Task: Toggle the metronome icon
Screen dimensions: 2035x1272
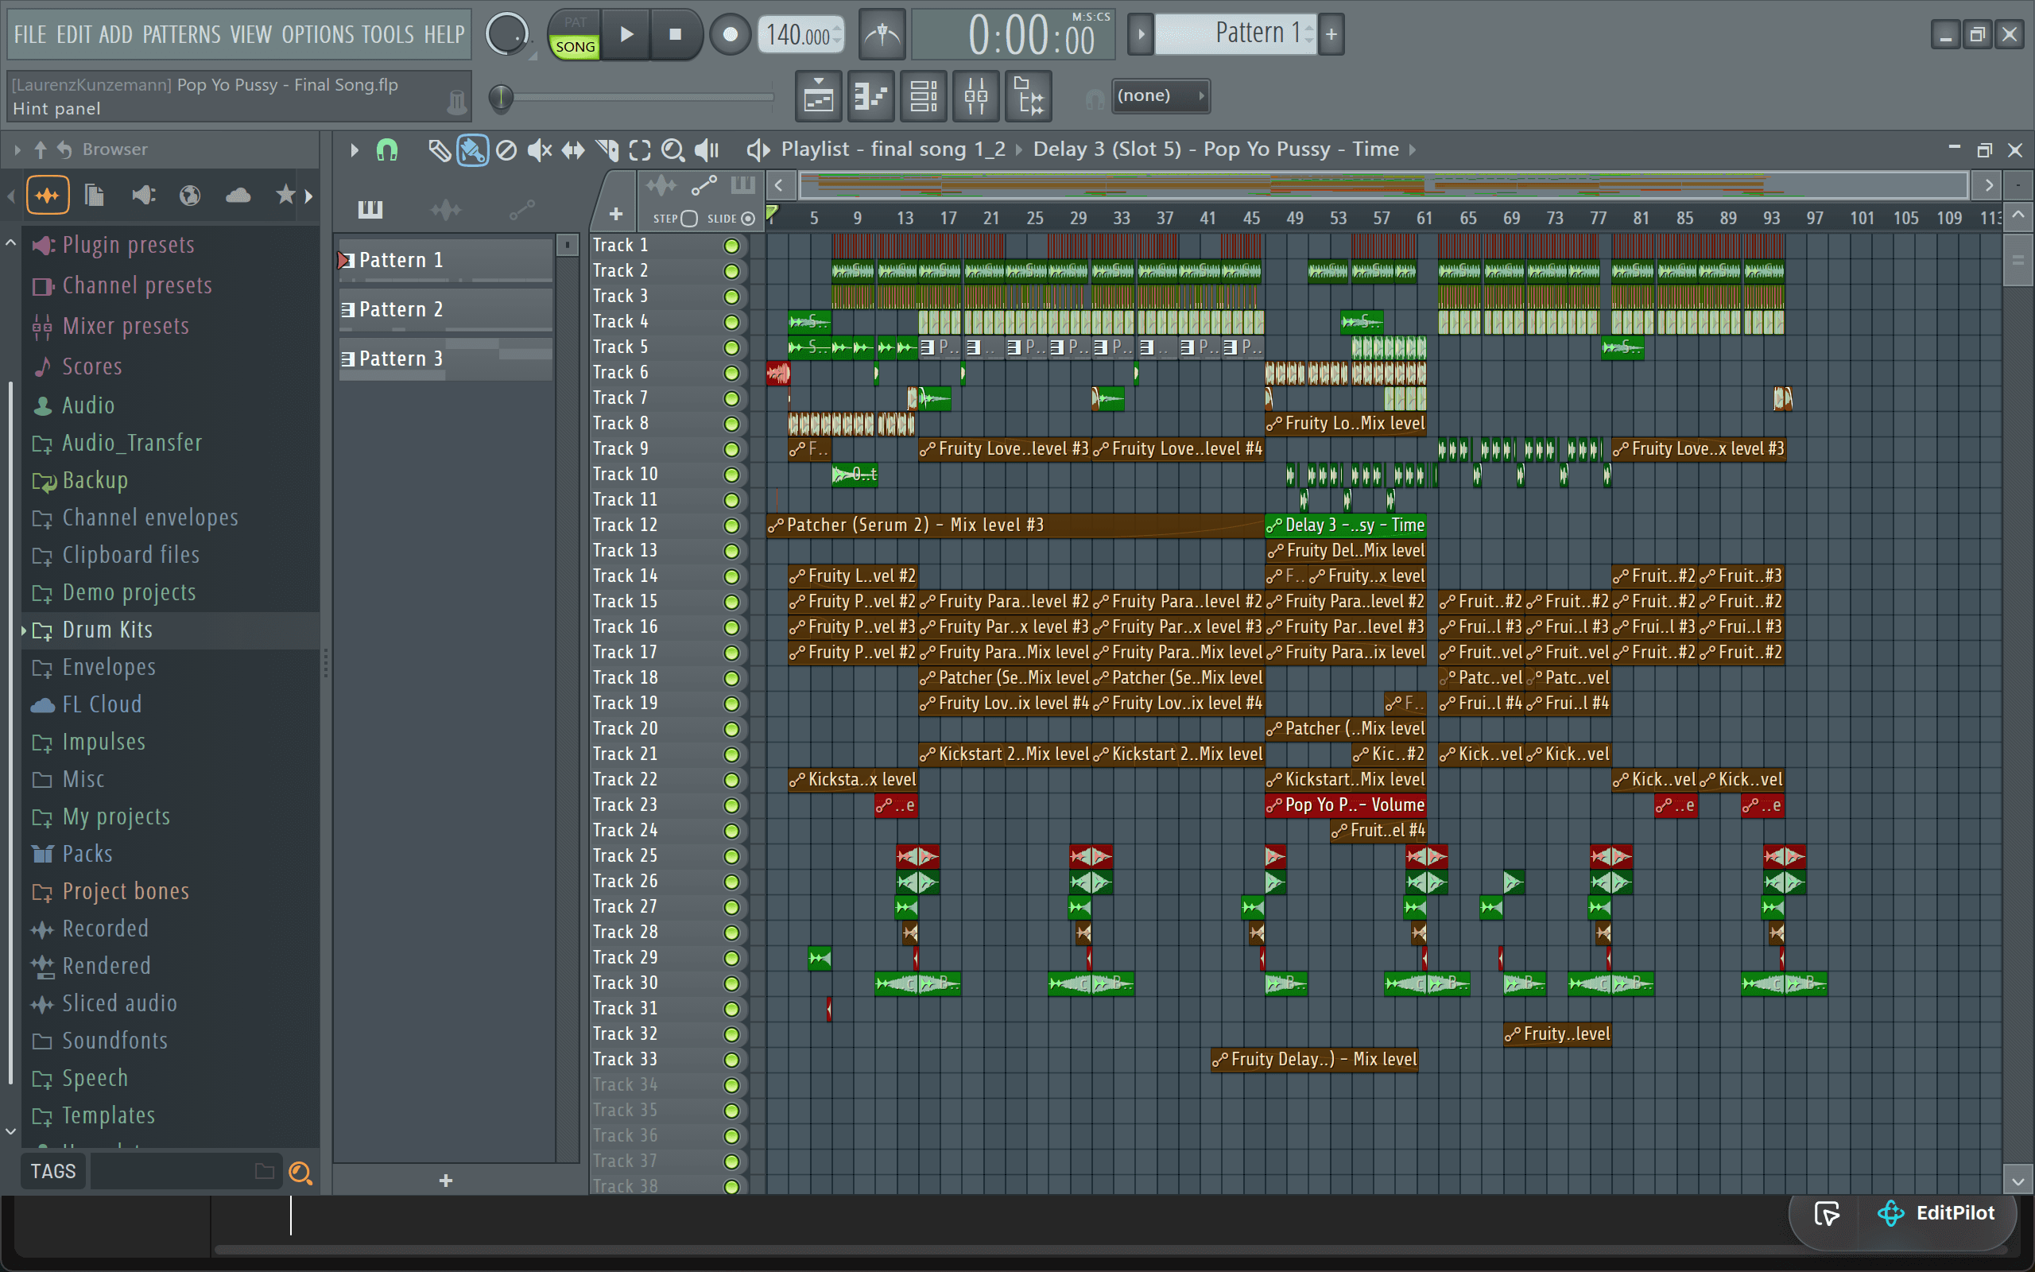Action: [x=882, y=34]
